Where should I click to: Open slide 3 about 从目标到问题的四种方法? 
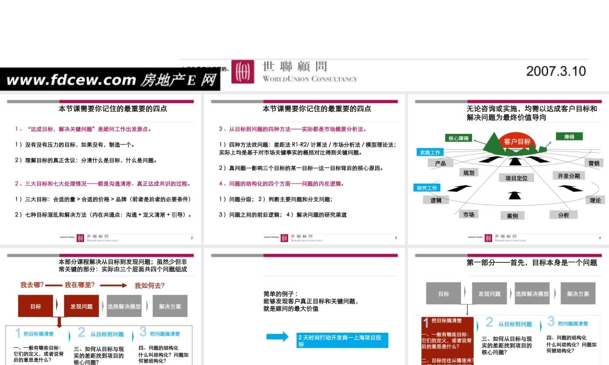click(304, 170)
